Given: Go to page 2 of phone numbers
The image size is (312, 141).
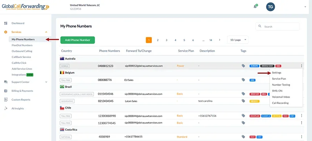Looking at the screenshot, I should pos(158,40).
